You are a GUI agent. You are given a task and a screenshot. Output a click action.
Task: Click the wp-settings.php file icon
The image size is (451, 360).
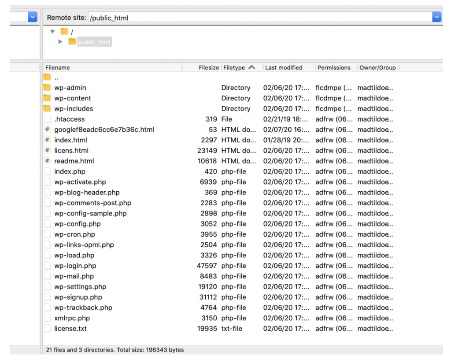[x=48, y=286]
